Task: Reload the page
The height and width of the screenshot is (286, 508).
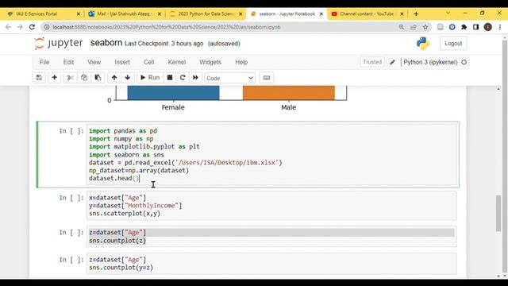Action: [32, 27]
